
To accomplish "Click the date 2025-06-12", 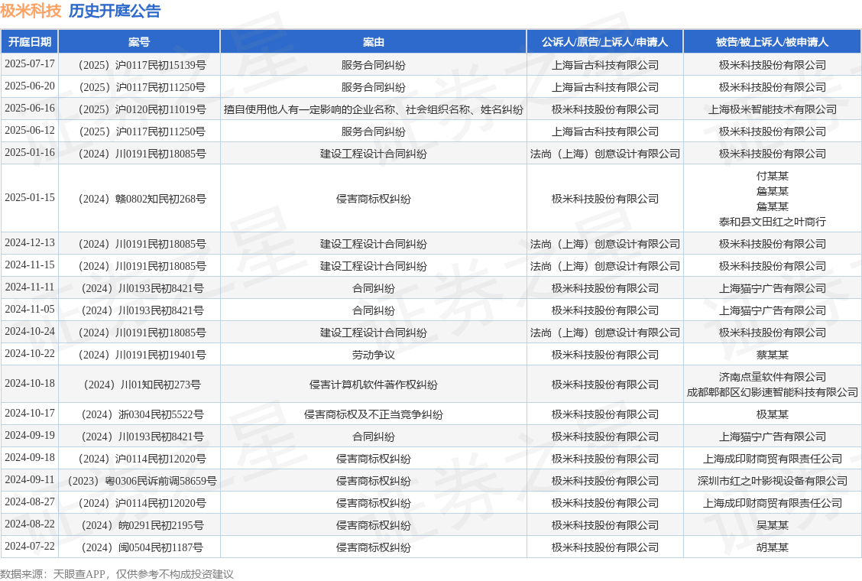I will point(30,131).
